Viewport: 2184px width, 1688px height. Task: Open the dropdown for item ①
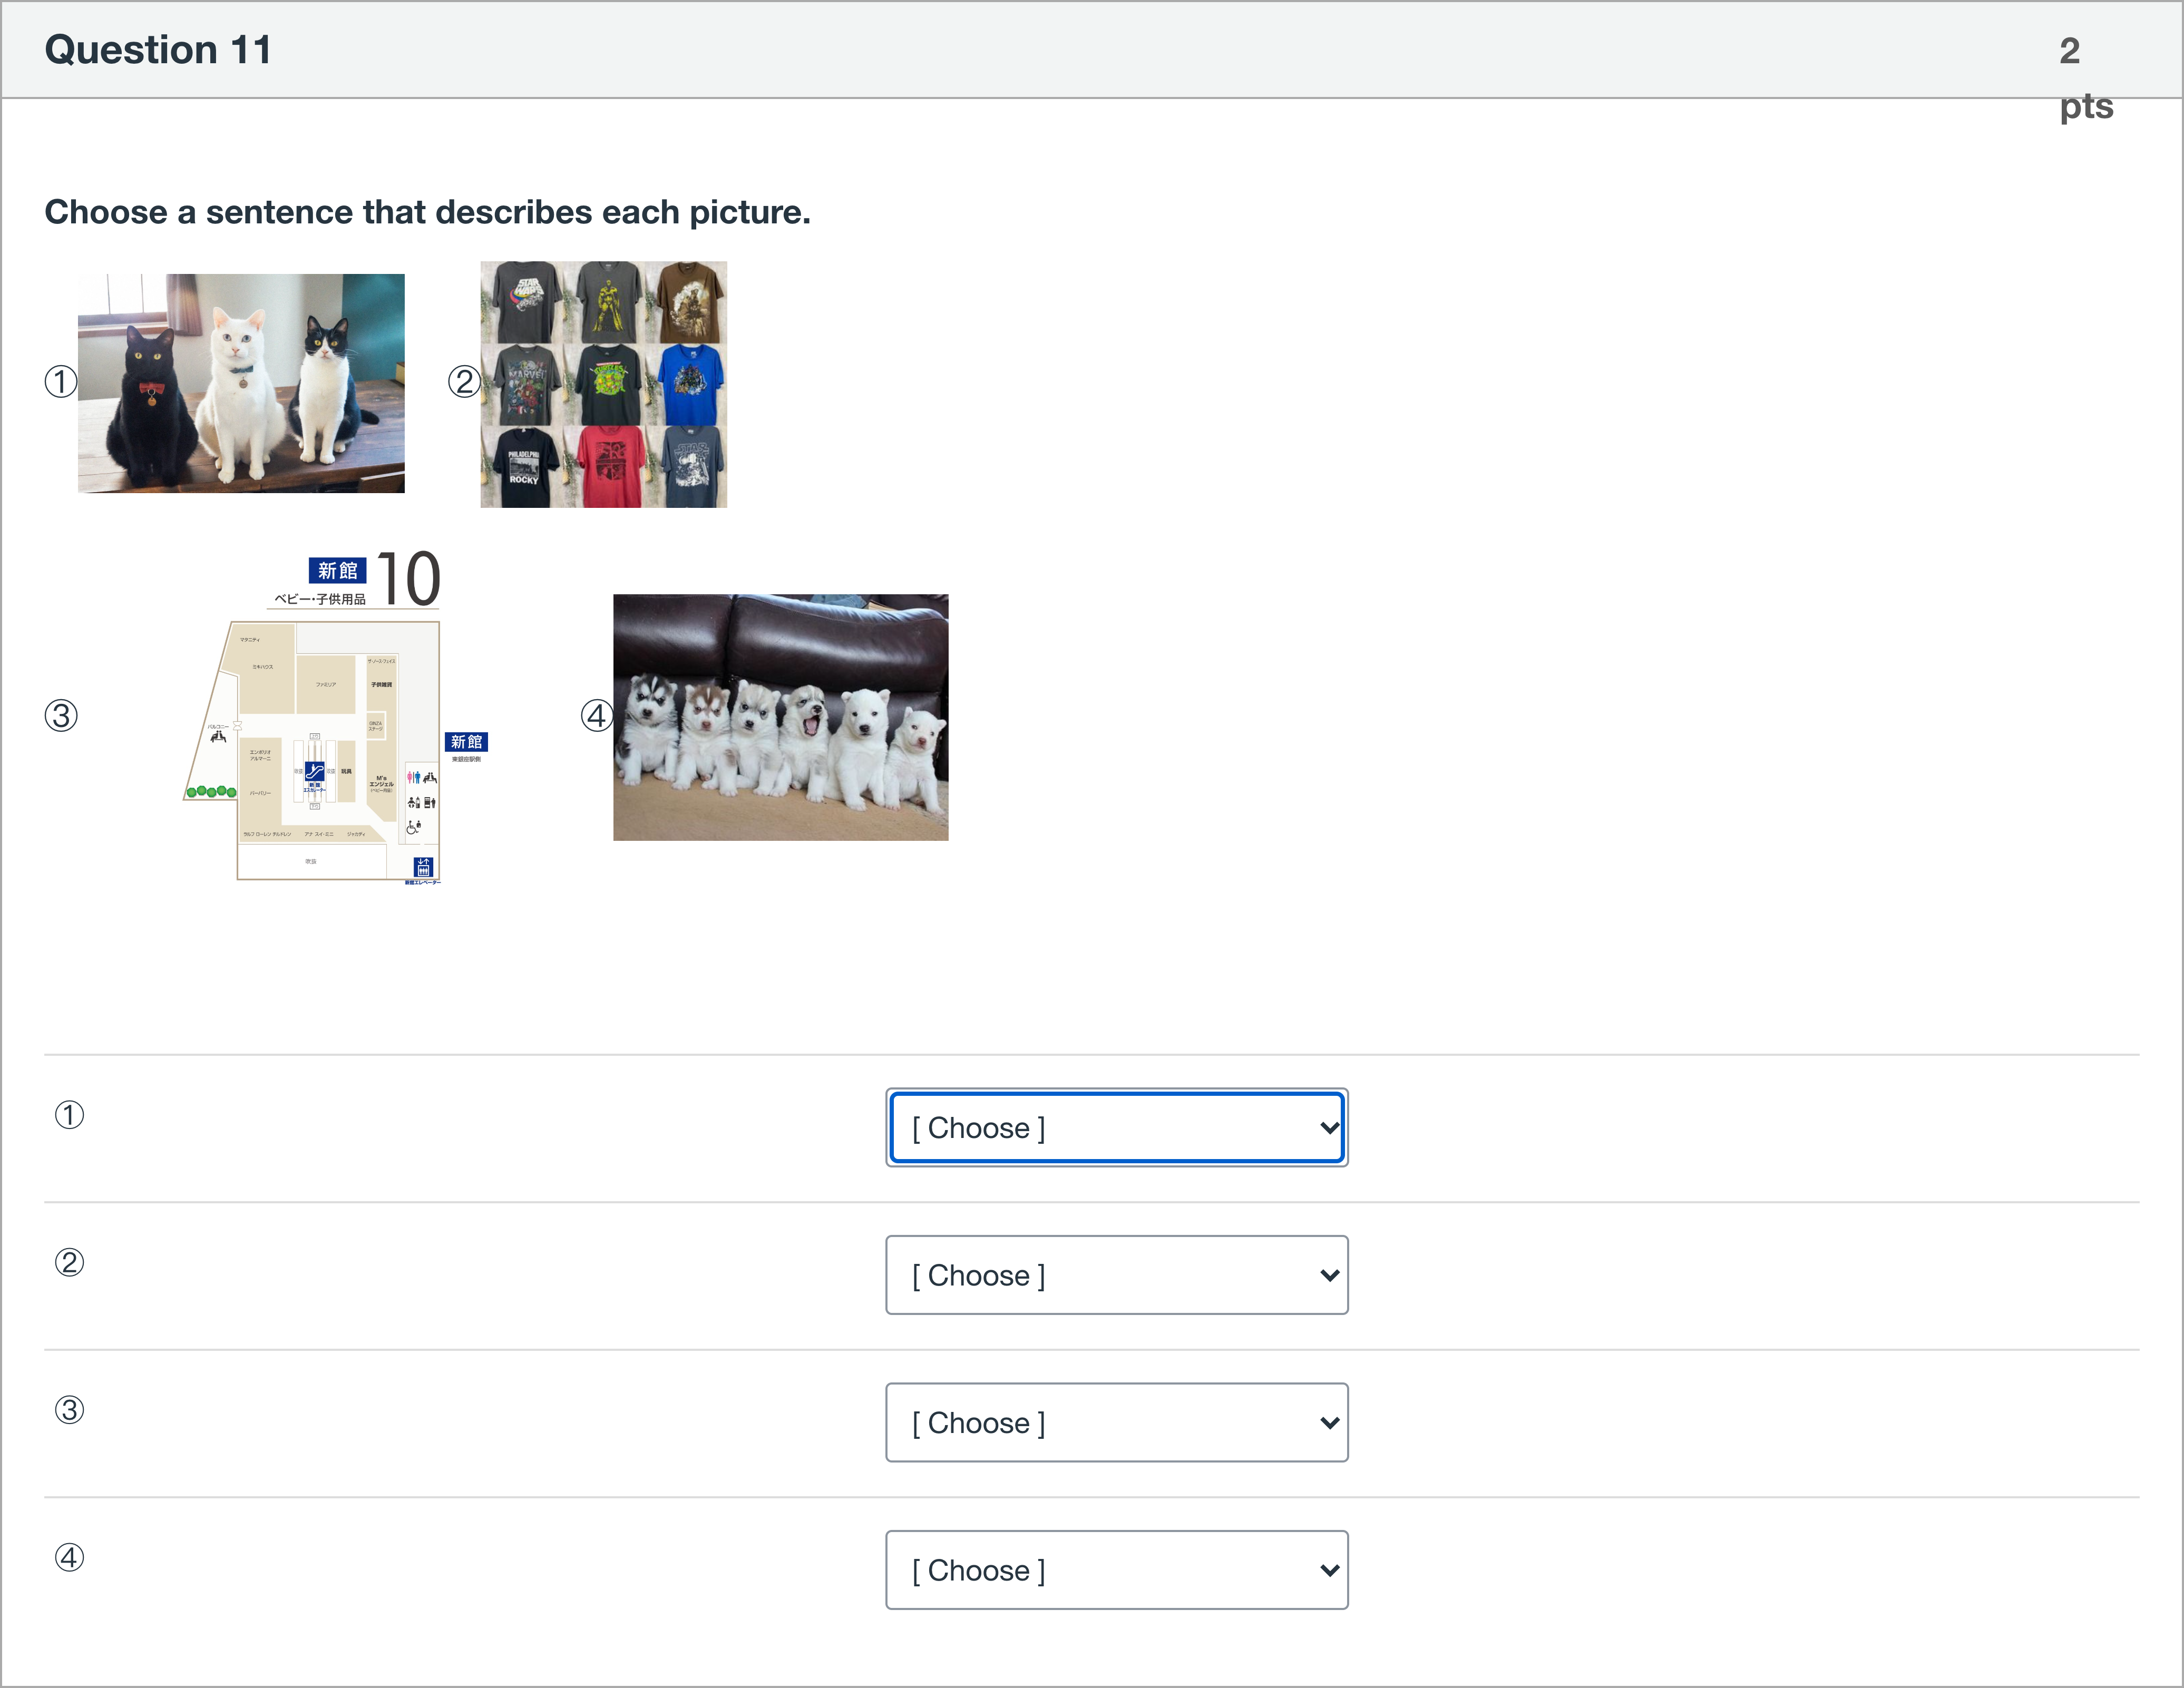(1116, 1127)
